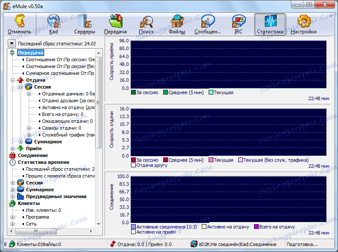This screenshot has width=338, height=252.
Task: Expand Сеансы отдачи tree item
Action: tap(29, 128)
